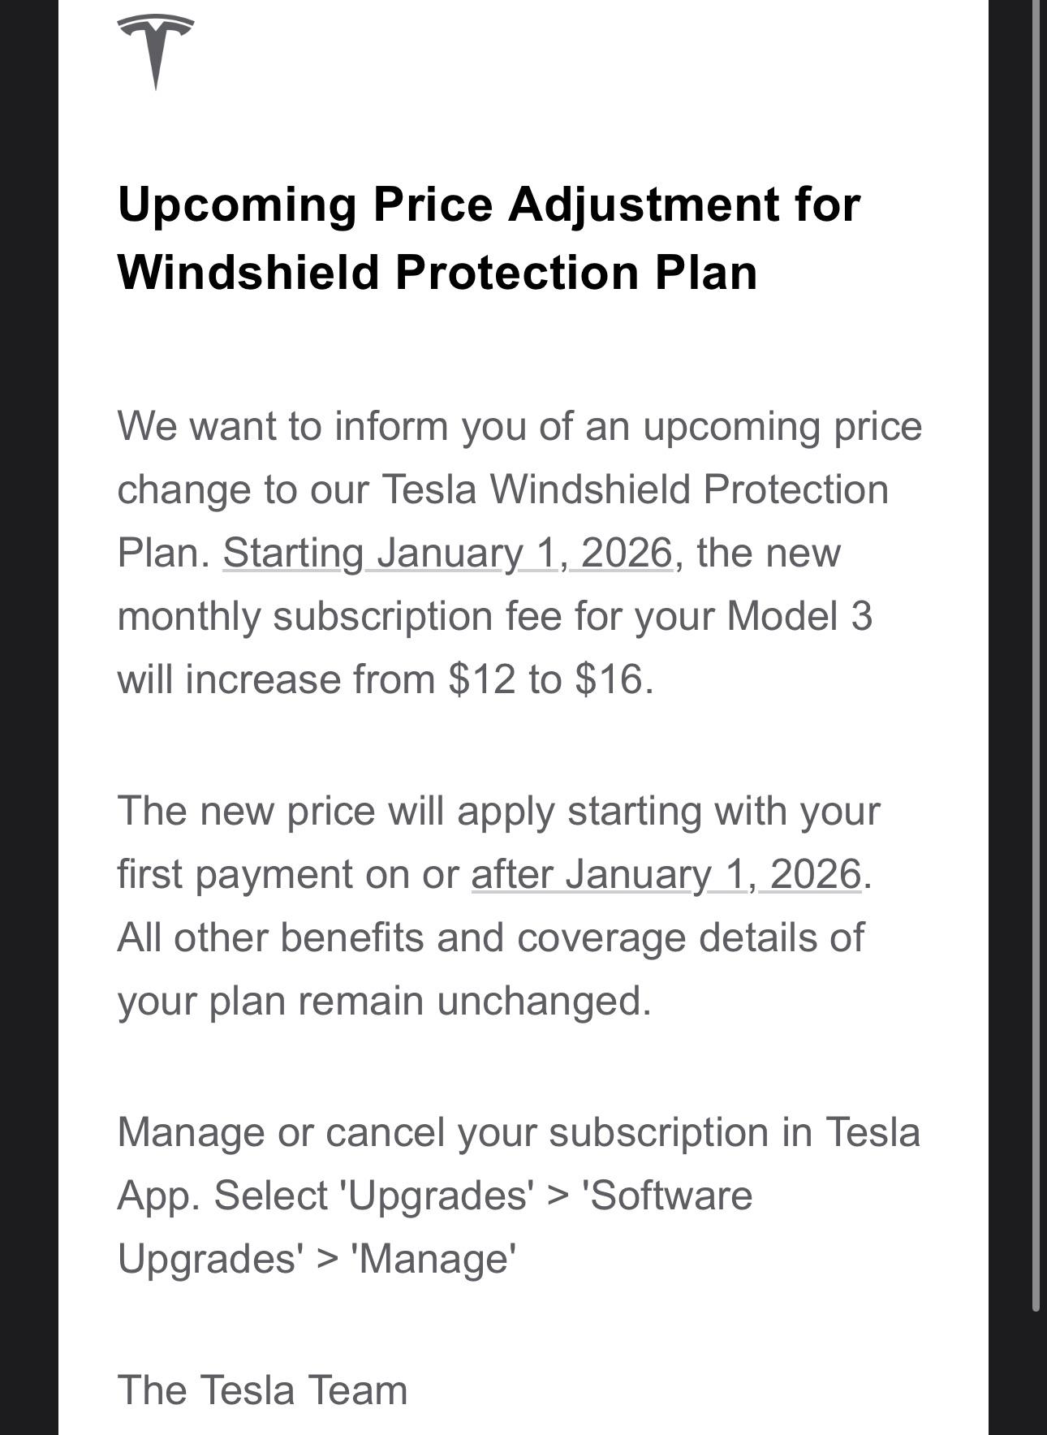Click "Windshield Protection Plan" in the bold heading
Viewport: 1047px width, 1435px height.
point(437,272)
